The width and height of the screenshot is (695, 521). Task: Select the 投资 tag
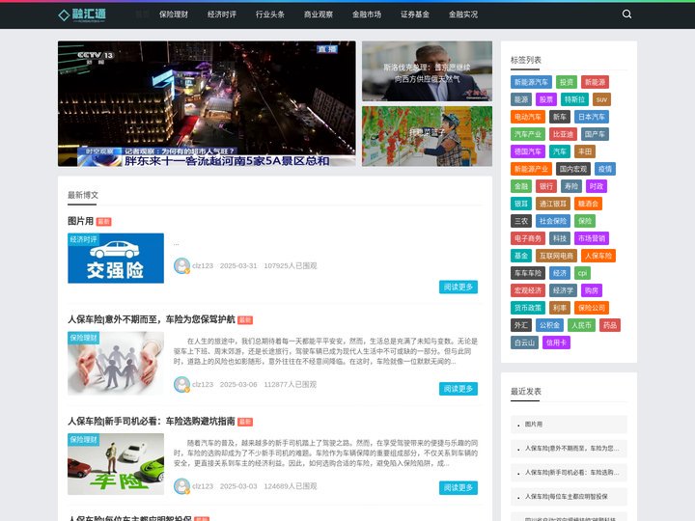click(x=566, y=82)
